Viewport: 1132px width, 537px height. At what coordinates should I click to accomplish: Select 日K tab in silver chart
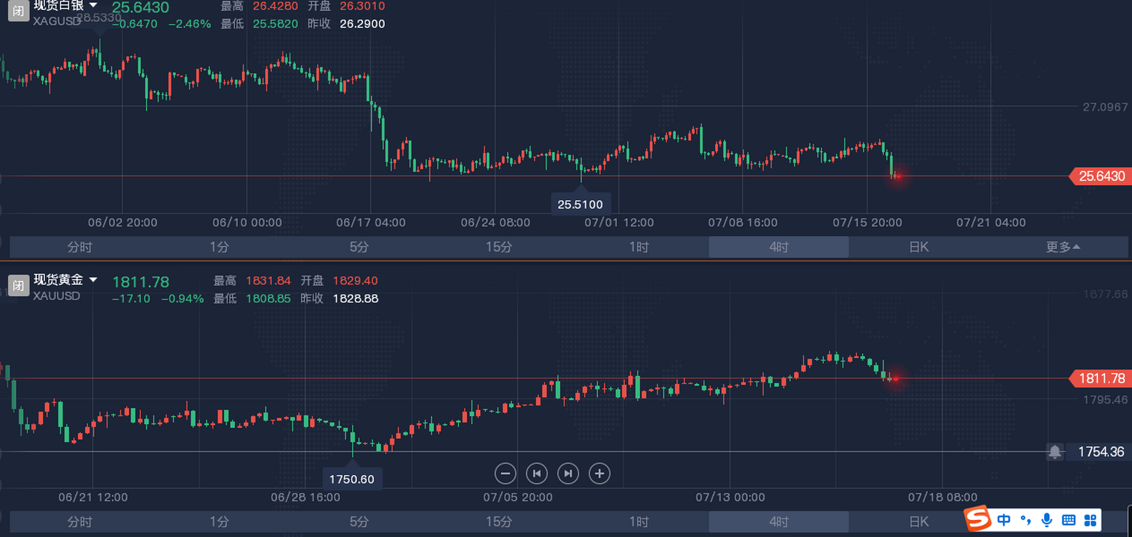[919, 247]
